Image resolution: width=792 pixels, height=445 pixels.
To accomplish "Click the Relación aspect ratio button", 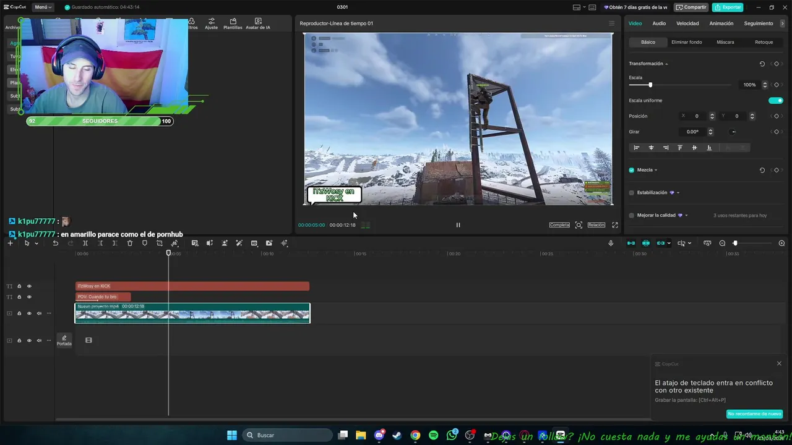I will pyautogui.click(x=596, y=225).
